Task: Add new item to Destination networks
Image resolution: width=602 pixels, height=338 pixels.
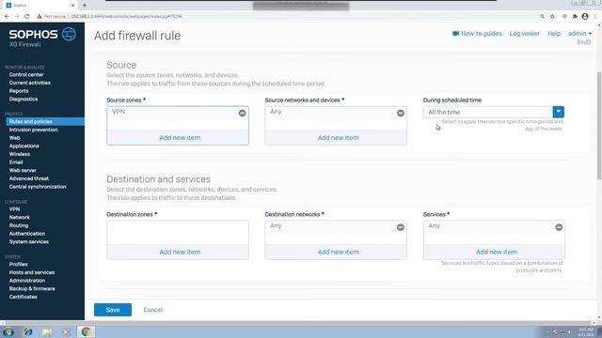Action: pos(339,252)
